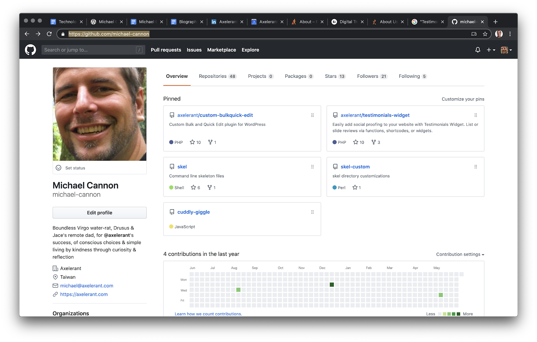Click star count on skel-custom
This screenshot has height=342, width=537.
pyautogui.click(x=356, y=187)
